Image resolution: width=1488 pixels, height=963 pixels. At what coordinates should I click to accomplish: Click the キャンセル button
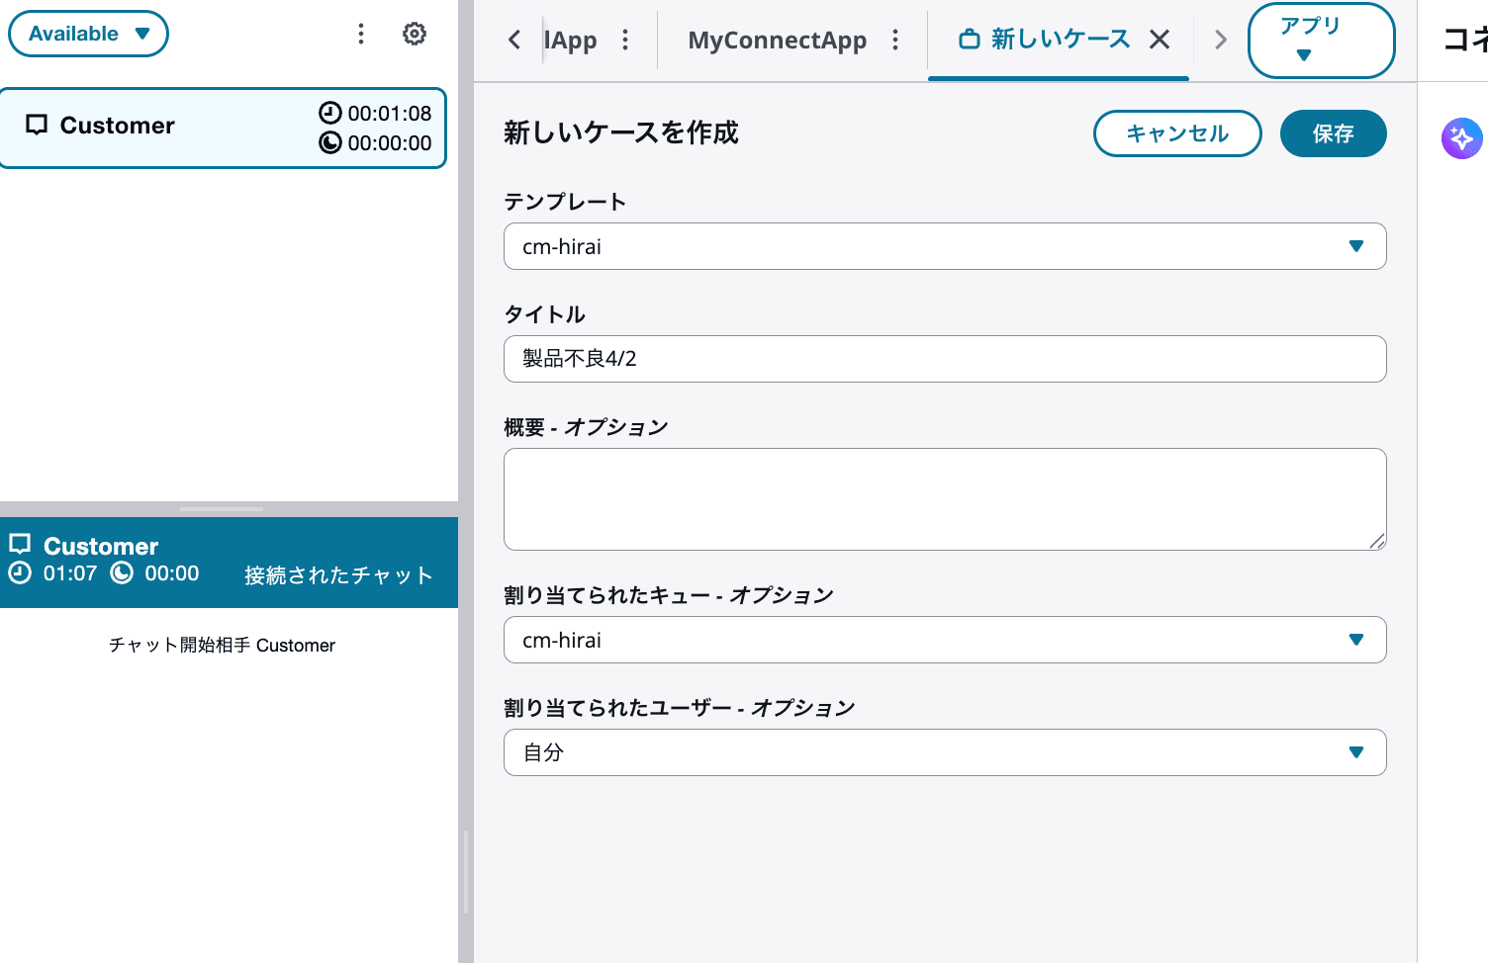point(1177,133)
